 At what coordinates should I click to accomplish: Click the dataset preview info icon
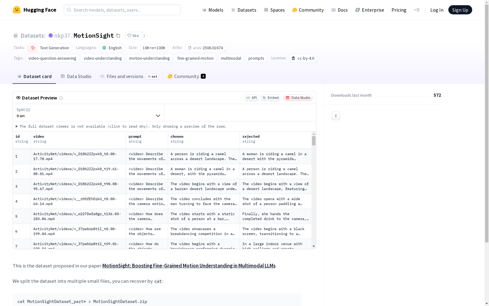point(61,98)
